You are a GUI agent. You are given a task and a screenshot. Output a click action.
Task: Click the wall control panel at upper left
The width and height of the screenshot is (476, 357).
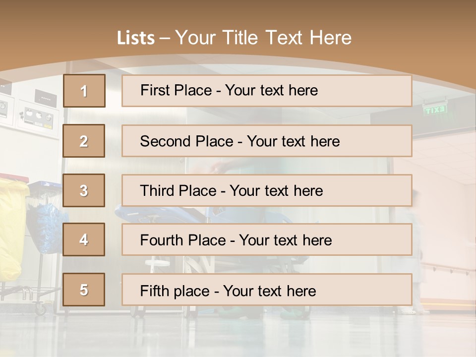(37, 114)
